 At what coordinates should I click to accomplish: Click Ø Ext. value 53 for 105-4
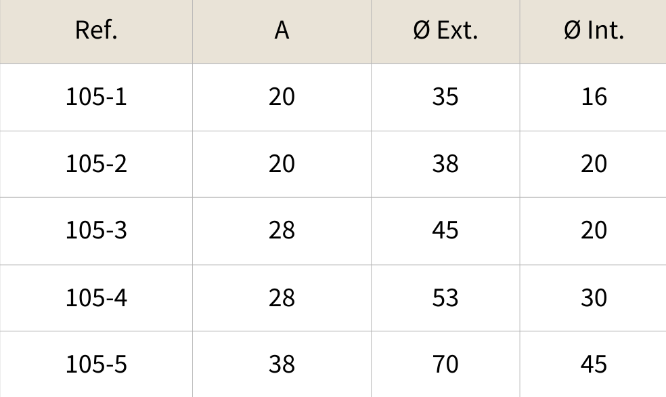pyautogui.click(x=445, y=297)
